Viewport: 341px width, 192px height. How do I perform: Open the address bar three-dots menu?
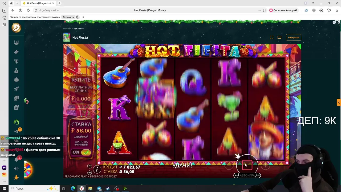pos(259,10)
